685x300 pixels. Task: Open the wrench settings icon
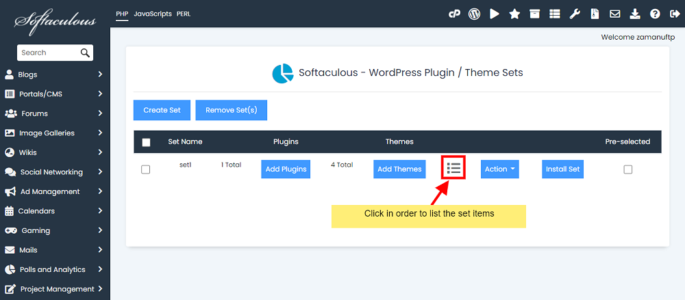[x=575, y=14]
